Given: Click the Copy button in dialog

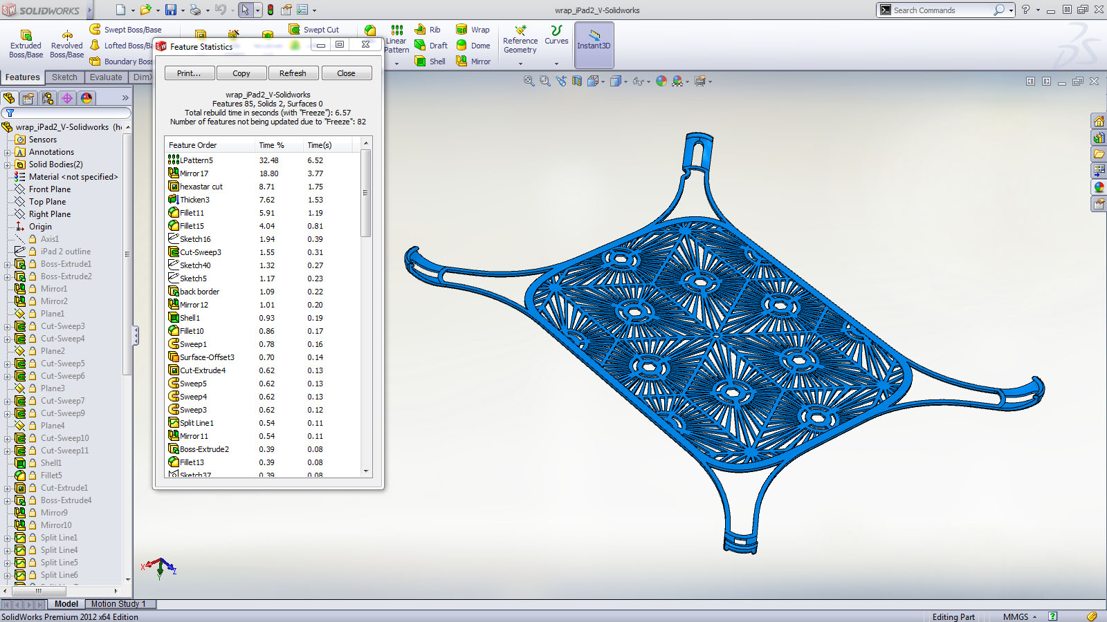Looking at the screenshot, I should click(x=241, y=73).
